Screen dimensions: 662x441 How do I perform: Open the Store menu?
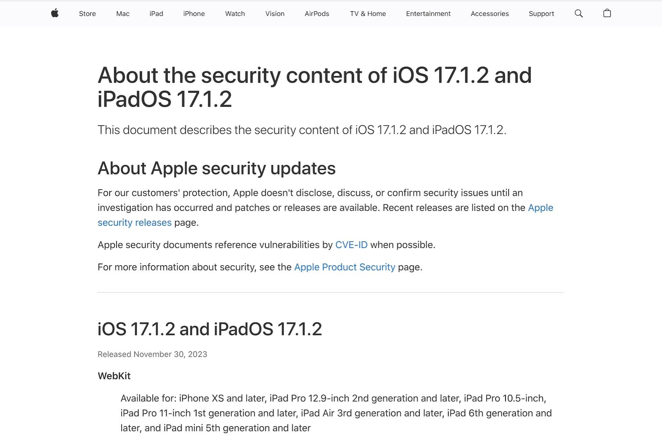87,14
